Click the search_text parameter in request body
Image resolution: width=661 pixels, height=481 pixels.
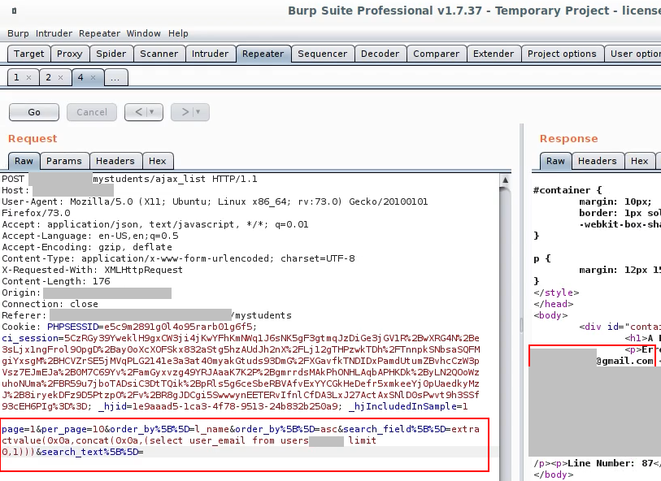(93, 452)
